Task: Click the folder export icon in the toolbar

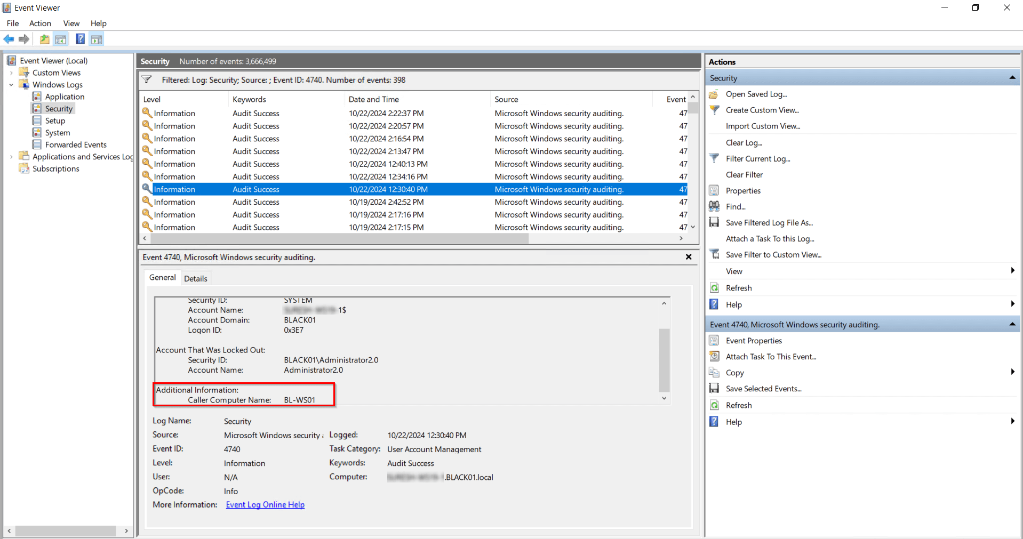Action: (x=44, y=39)
